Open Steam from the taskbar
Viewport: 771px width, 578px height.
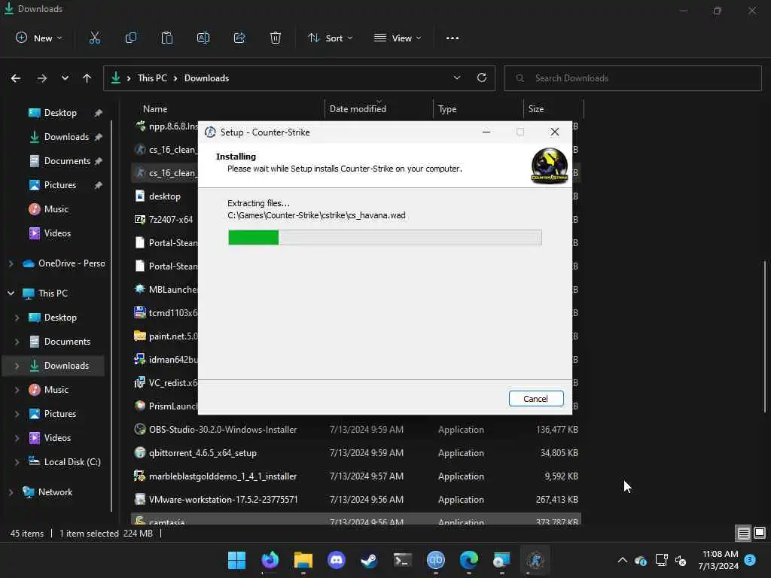[369, 560]
